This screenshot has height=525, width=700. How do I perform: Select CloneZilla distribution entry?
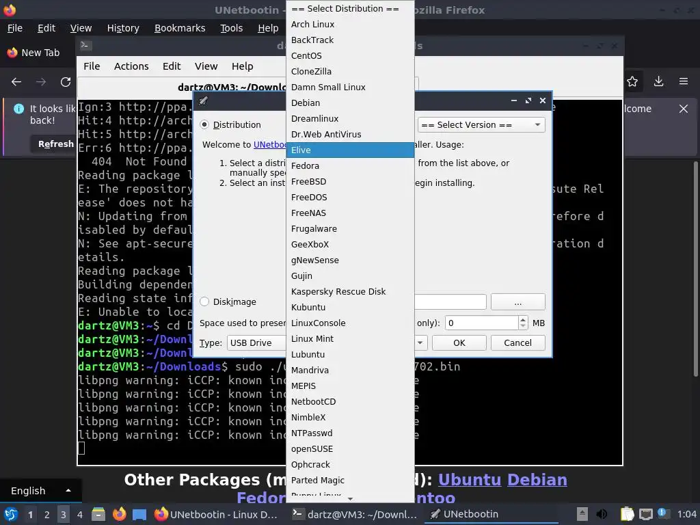350,71
